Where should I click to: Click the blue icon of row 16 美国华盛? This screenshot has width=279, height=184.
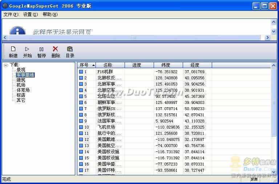click(x=81, y=164)
